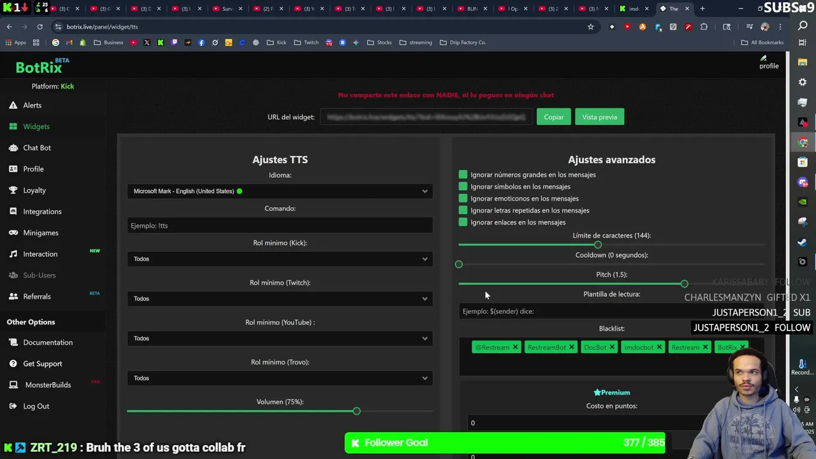Image resolution: width=816 pixels, height=459 pixels.
Task: Open the Kick bookmarks folder
Action: click(x=277, y=43)
